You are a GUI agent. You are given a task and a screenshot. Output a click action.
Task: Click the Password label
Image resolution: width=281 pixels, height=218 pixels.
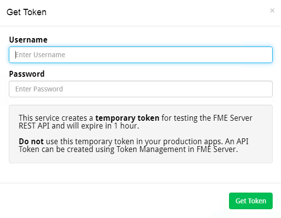coord(27,74)
